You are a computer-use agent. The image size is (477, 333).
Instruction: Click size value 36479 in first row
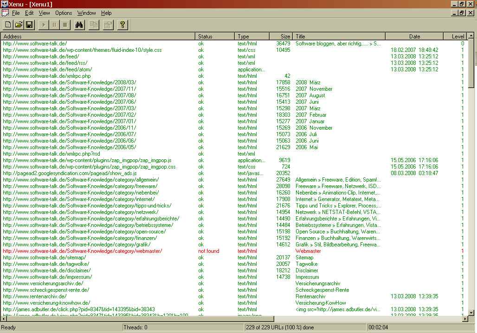[283, 44]
